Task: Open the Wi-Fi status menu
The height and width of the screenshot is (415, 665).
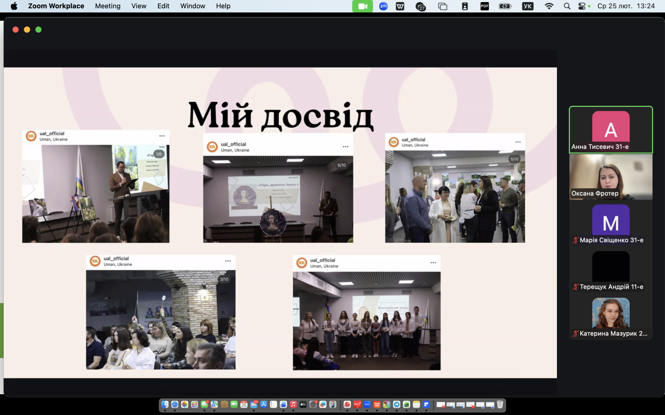Action: pyautogui.click(x=549, y=6)
